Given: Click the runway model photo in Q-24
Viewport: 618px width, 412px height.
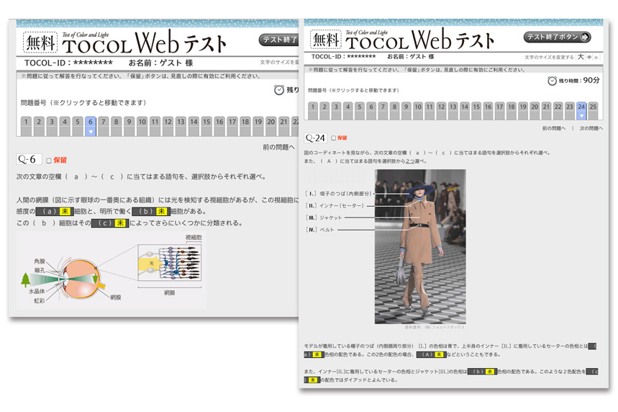Looking at the screenshot, I should tap(419, 246).
